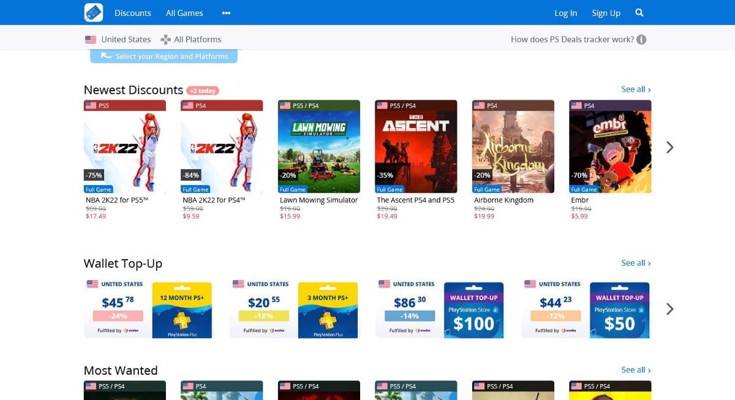This screenshot has height=400, width=735.
Task: Open Airborne Kingdom cover image
Action: pyautogui.click(x=513, y=147)
